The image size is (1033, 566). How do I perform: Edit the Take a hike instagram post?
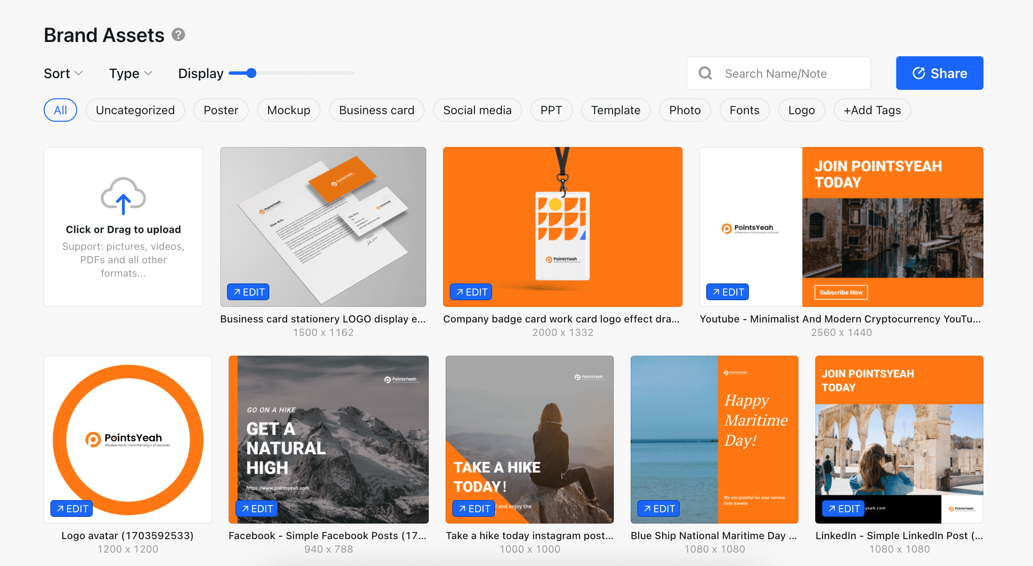pyautogui.click(x=474, y=508)
